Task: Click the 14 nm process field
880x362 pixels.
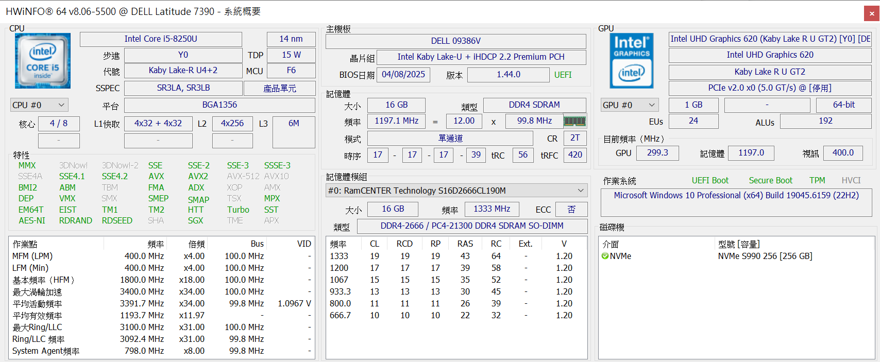Action: [x=291, y=39]
